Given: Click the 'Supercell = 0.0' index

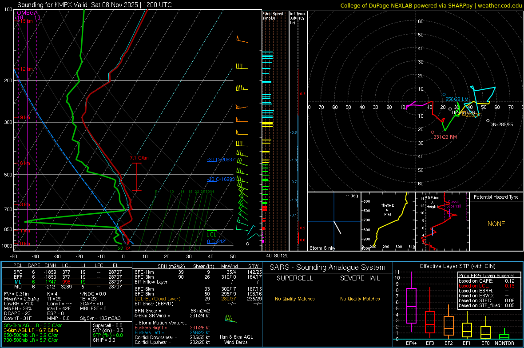Looking at the screenshot, I should pos(107,325).
